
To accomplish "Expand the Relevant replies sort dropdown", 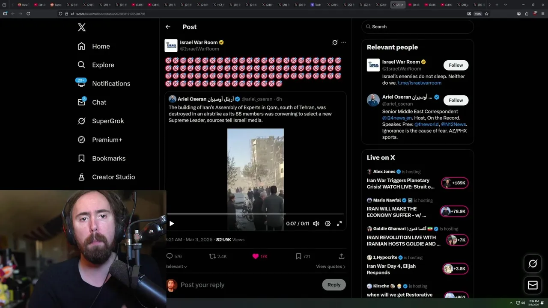I will (176, 267).
